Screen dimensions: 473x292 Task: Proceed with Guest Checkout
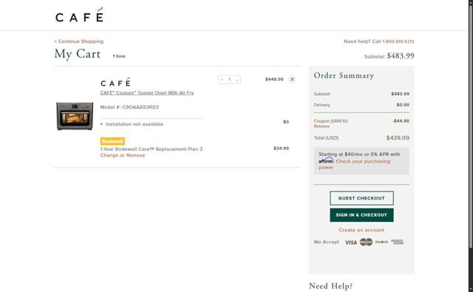tap(361, 198)
